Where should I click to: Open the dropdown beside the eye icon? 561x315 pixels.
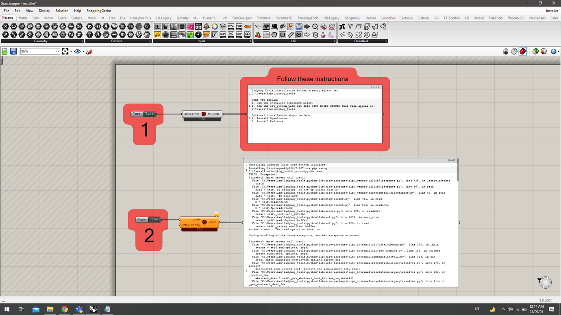point(83,51)
